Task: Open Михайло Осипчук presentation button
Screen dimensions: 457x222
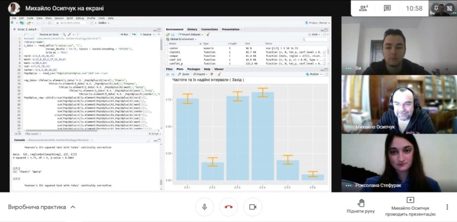Action: coord(410,207)
